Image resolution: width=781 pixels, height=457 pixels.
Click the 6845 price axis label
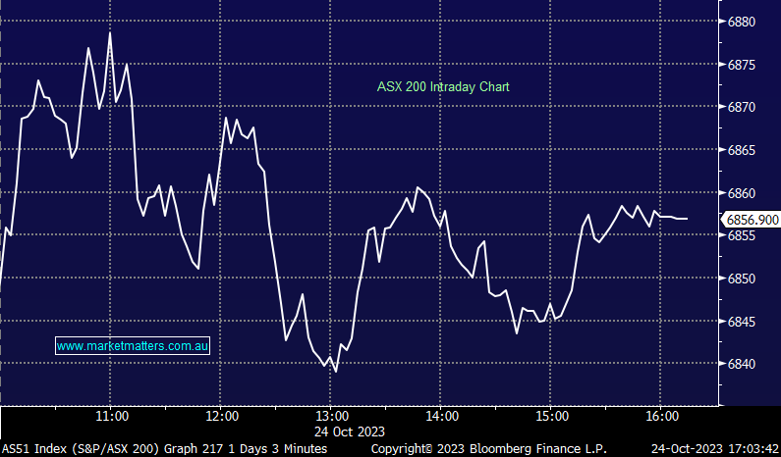(x=743, y=322)
